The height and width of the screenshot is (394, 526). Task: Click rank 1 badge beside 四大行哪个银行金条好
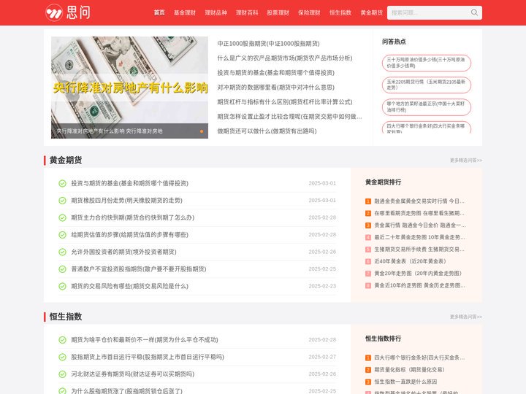point(368,358)
